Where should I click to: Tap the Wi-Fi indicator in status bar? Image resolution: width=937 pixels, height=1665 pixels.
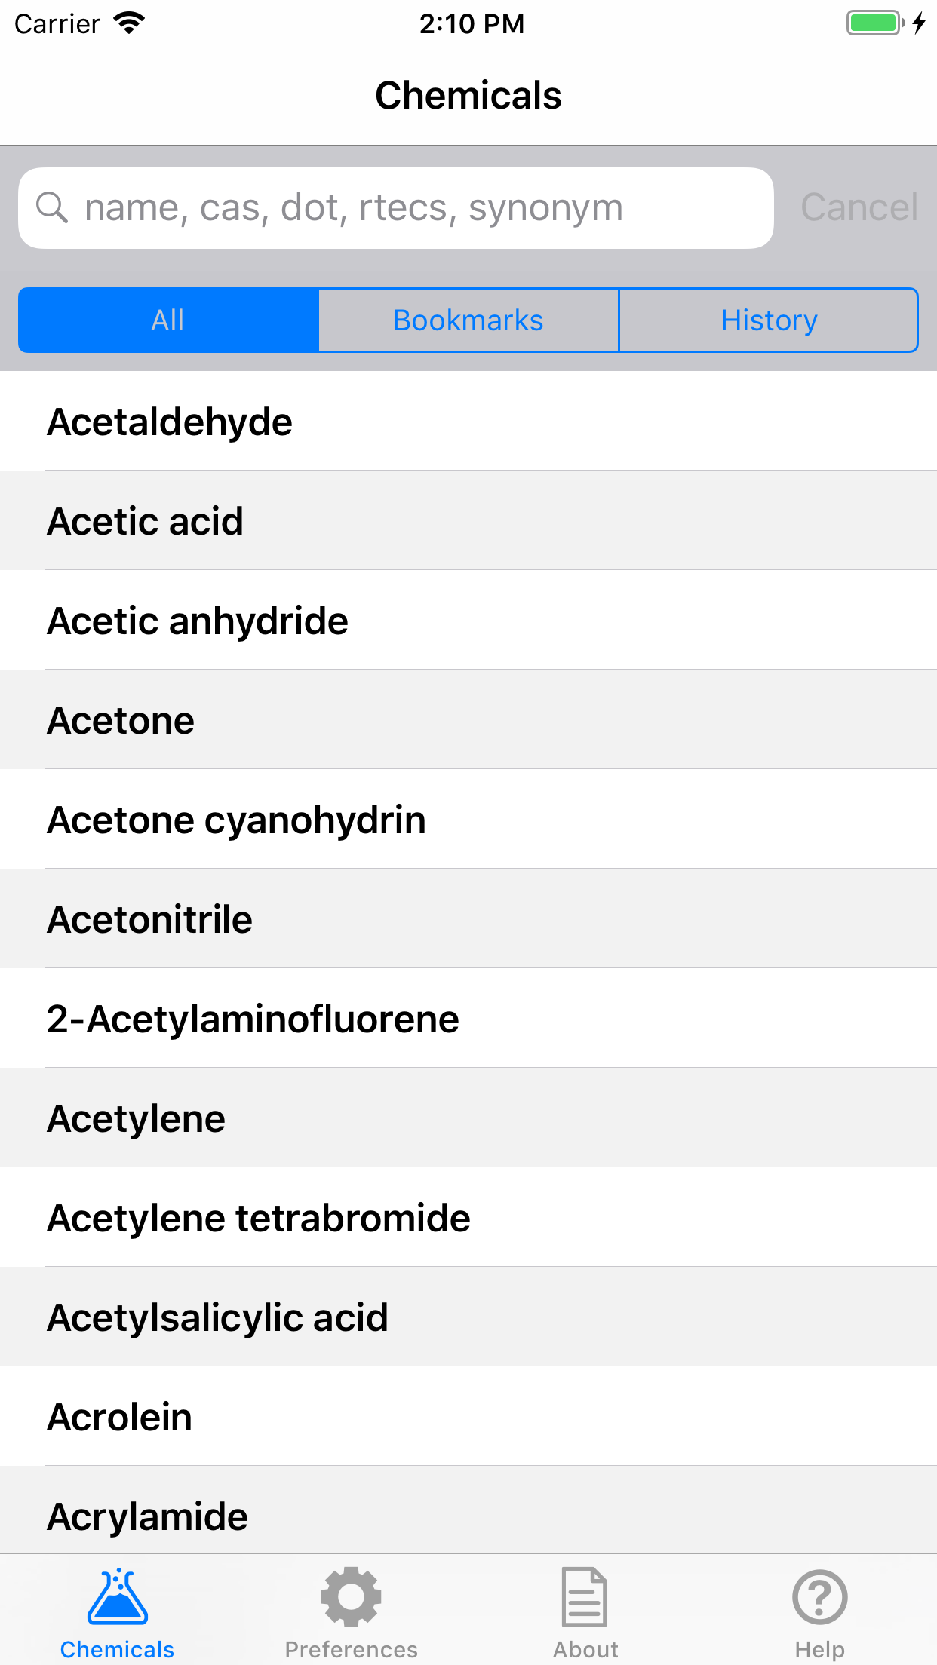coord(130,22)
